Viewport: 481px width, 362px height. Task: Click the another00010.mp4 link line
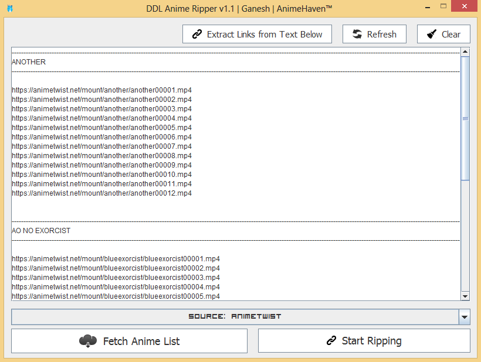point(102,174)
